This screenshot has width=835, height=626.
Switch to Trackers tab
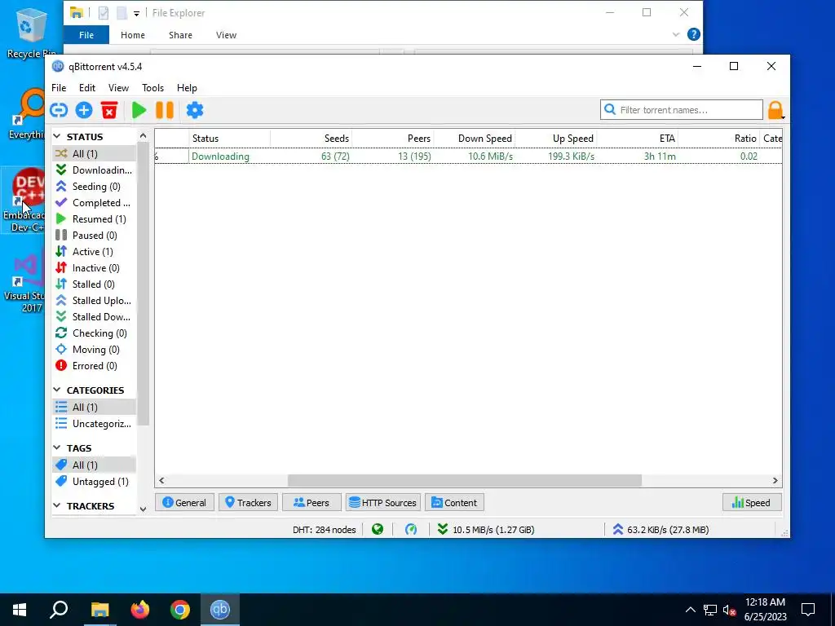point(248,502)
